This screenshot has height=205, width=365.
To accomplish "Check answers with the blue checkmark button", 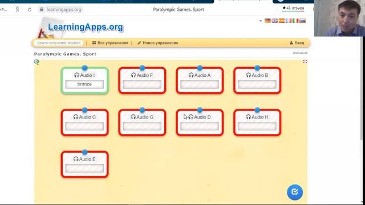I will pyautogui.click(x=295, y=192).
